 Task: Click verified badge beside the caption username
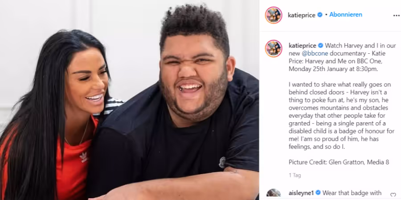[320, 46]
